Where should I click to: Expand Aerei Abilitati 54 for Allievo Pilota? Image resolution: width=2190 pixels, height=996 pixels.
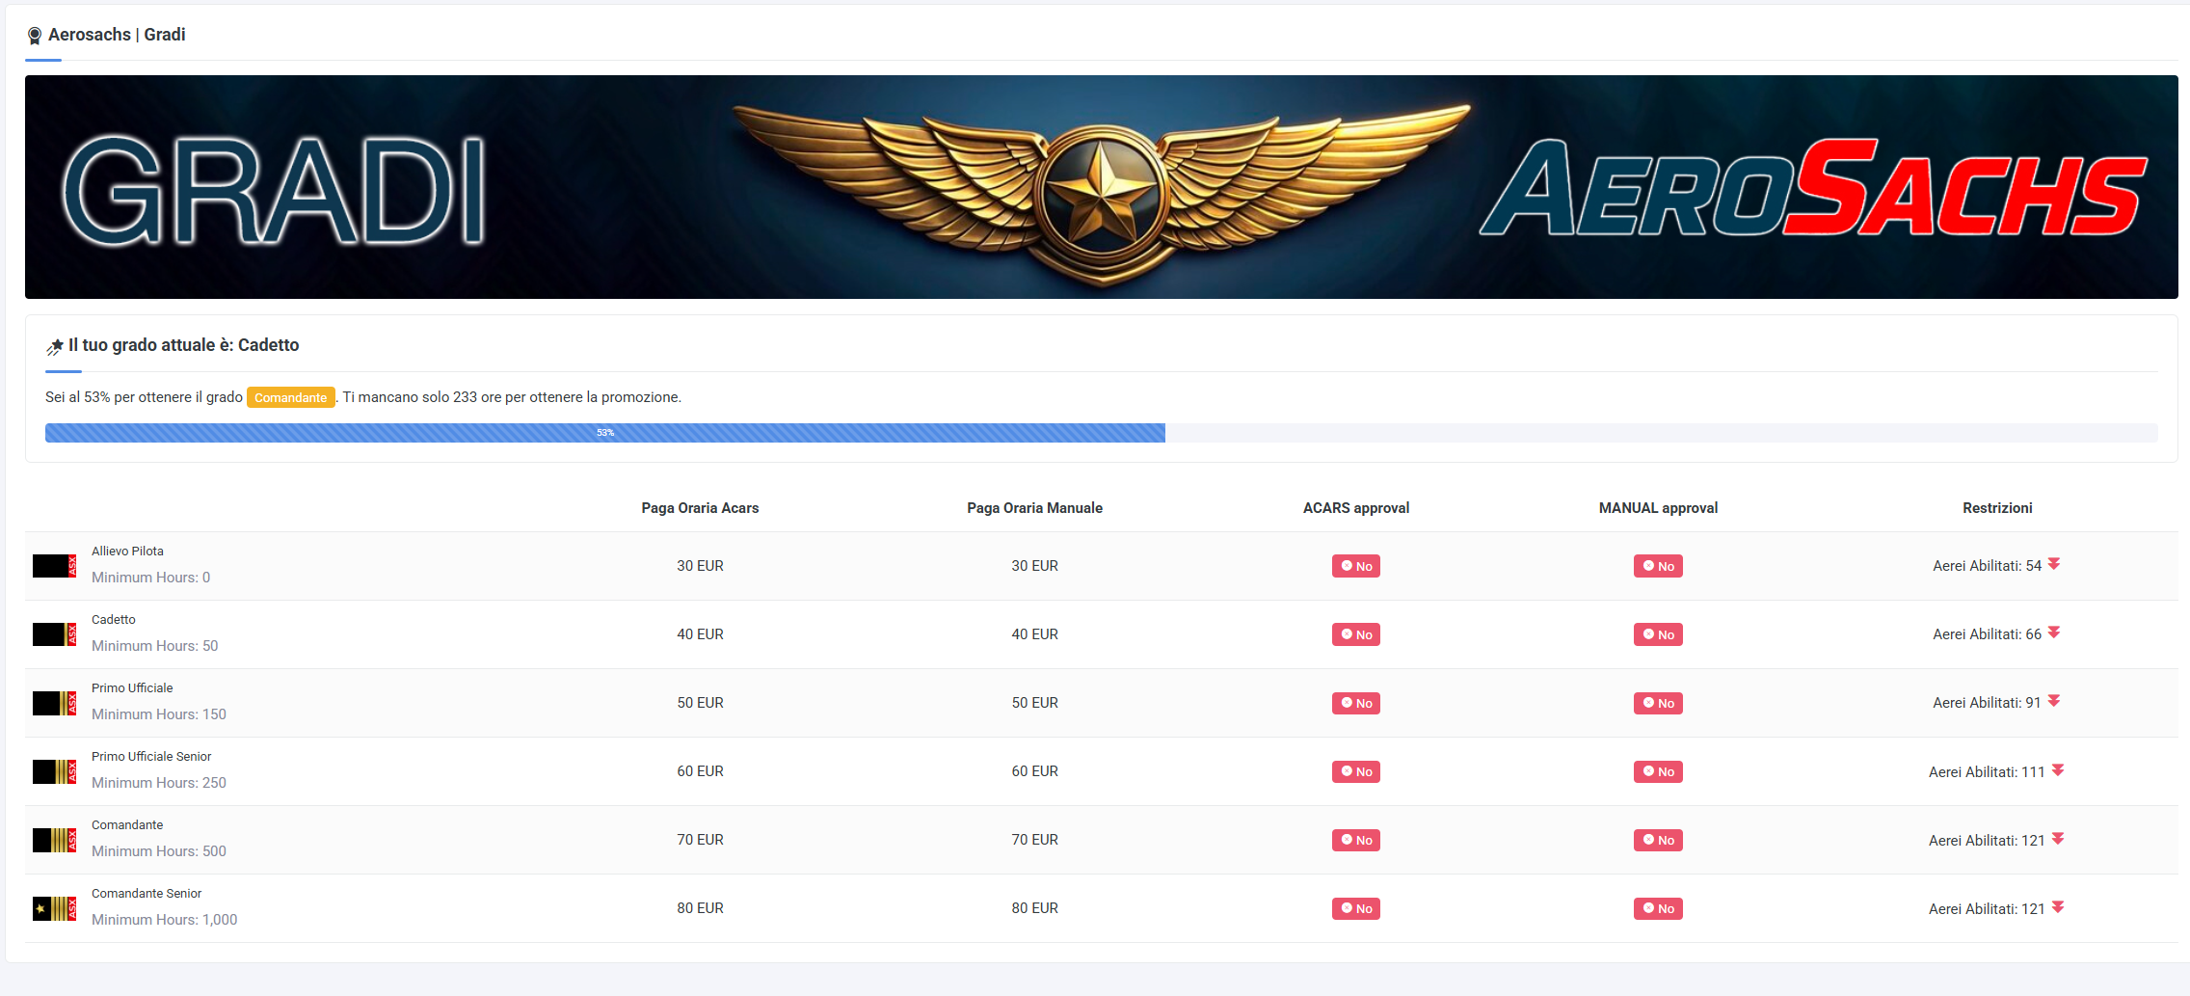tap(2054, 564)
